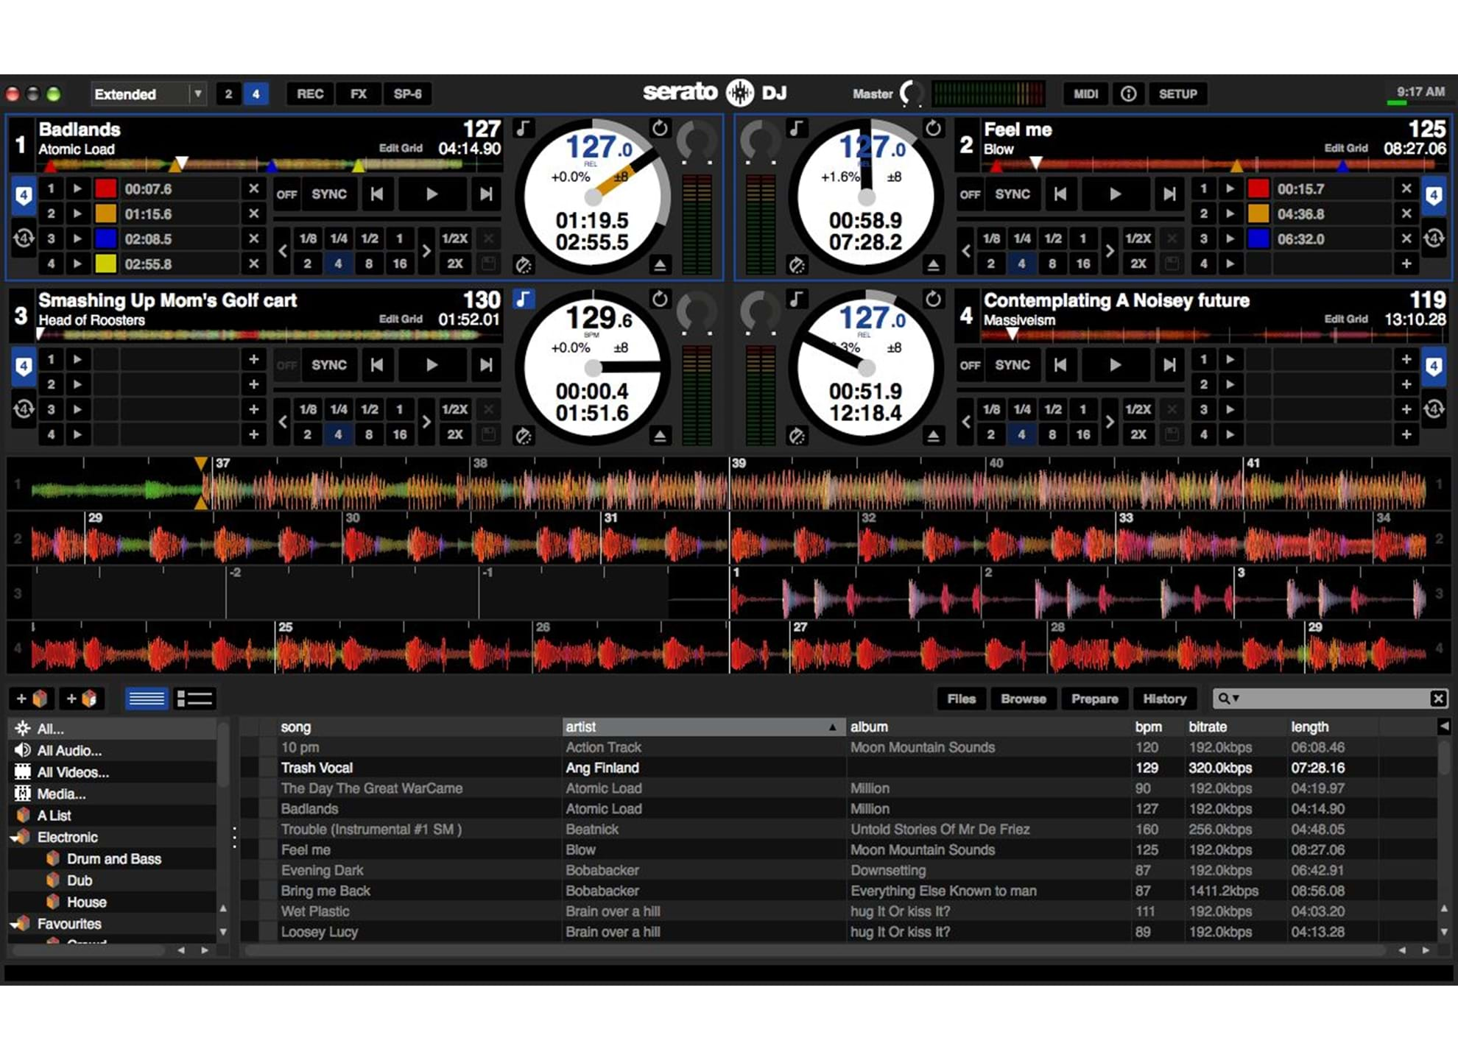Sort by artist column arrow

click(x=832, y=727)
